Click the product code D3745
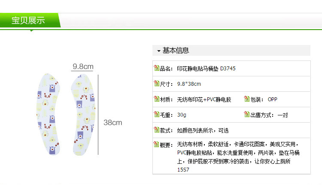 [x=228, y=69]
